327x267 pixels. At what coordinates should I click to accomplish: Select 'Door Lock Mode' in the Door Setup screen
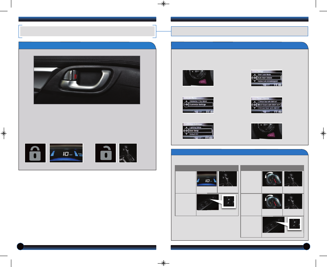point(264,75)
